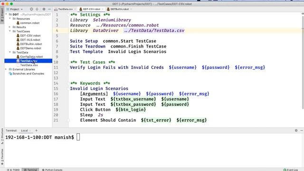Image resolution: width=304 pixels, height=171 pixels.
Task: Close the DDT-CSV.robot editor tab
Action: 103,9
